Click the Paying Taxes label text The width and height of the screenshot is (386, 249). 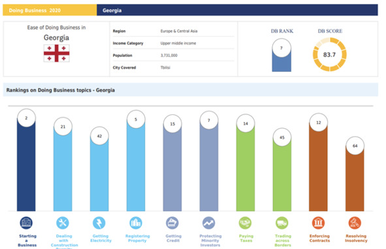click(246, 238)
